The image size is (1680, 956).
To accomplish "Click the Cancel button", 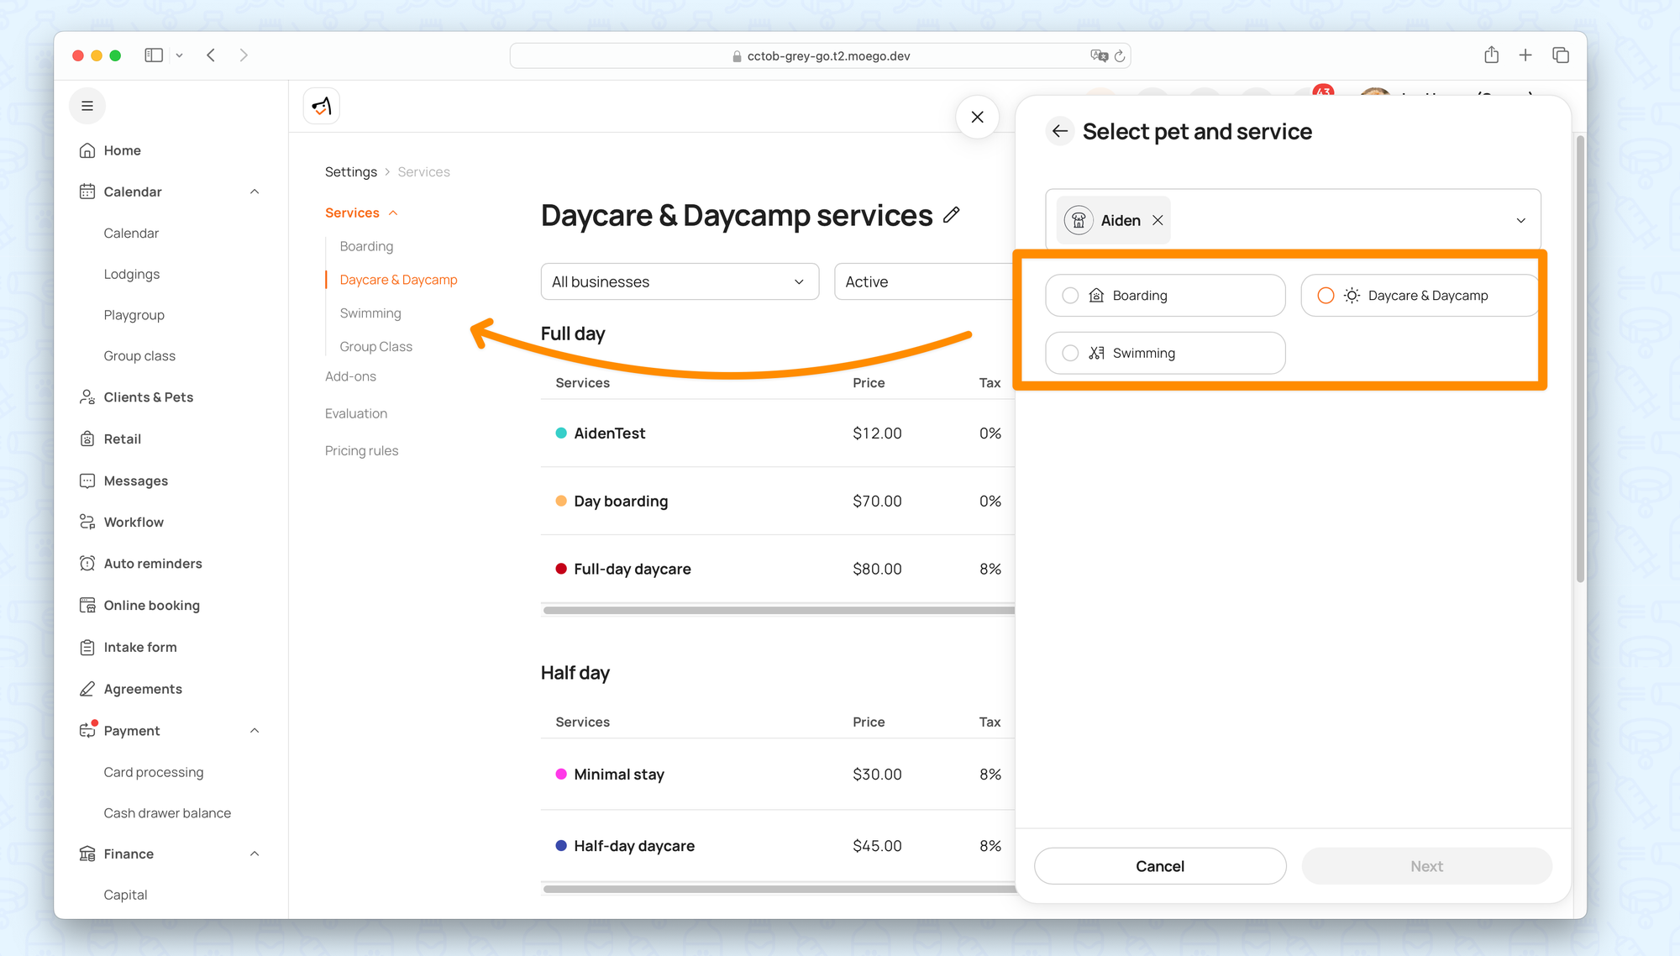I will tap(1159, 866).
